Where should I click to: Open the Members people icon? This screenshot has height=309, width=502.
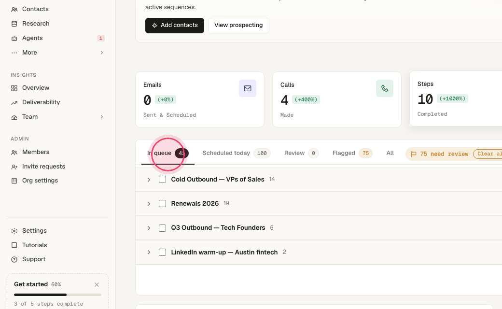(x=14, y=153)
